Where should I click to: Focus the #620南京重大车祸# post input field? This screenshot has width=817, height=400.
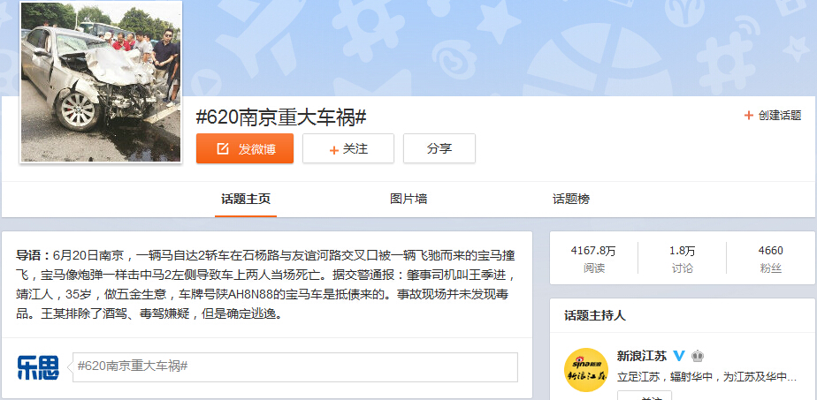pyautogui.click(x=294, y=366)
